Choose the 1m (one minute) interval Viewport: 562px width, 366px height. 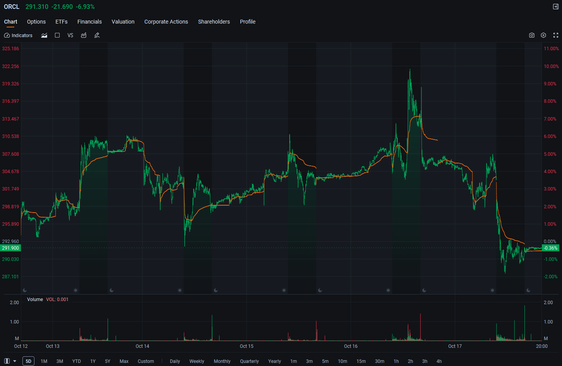tap(294, 361)
